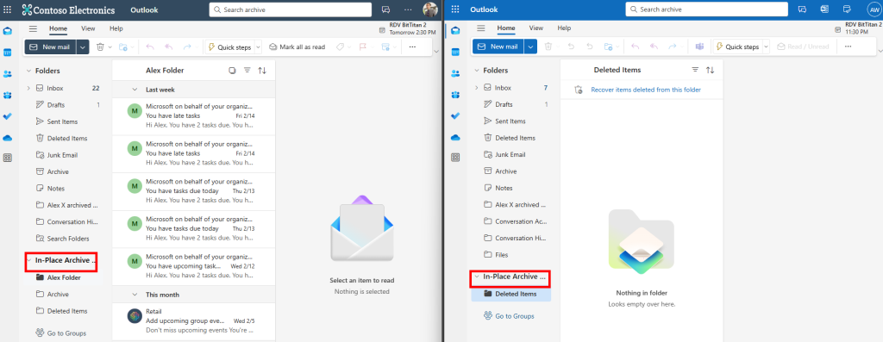Open Calendar in right window's sidebar
Screen dimensions: 883x342
(455, 52)
